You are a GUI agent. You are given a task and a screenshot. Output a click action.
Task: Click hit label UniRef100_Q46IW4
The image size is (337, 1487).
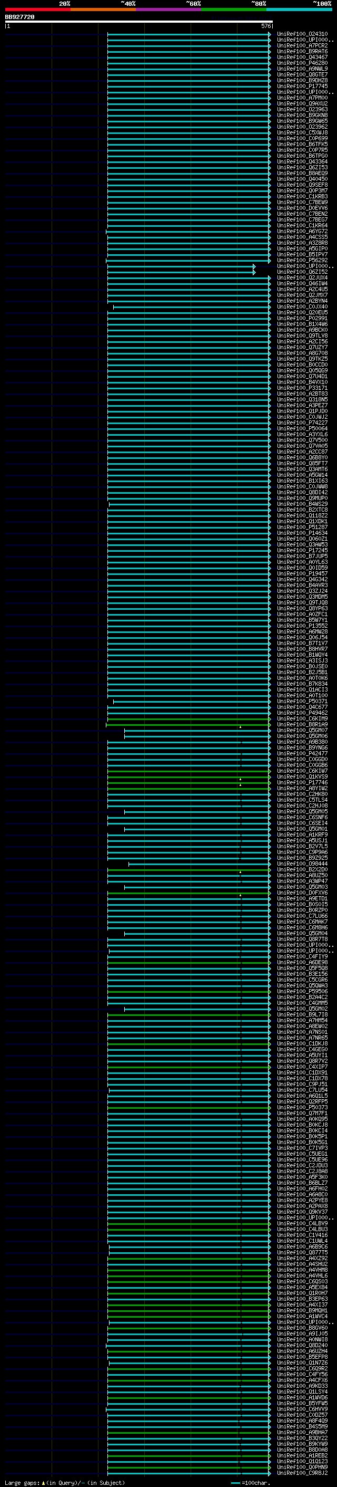302,283
